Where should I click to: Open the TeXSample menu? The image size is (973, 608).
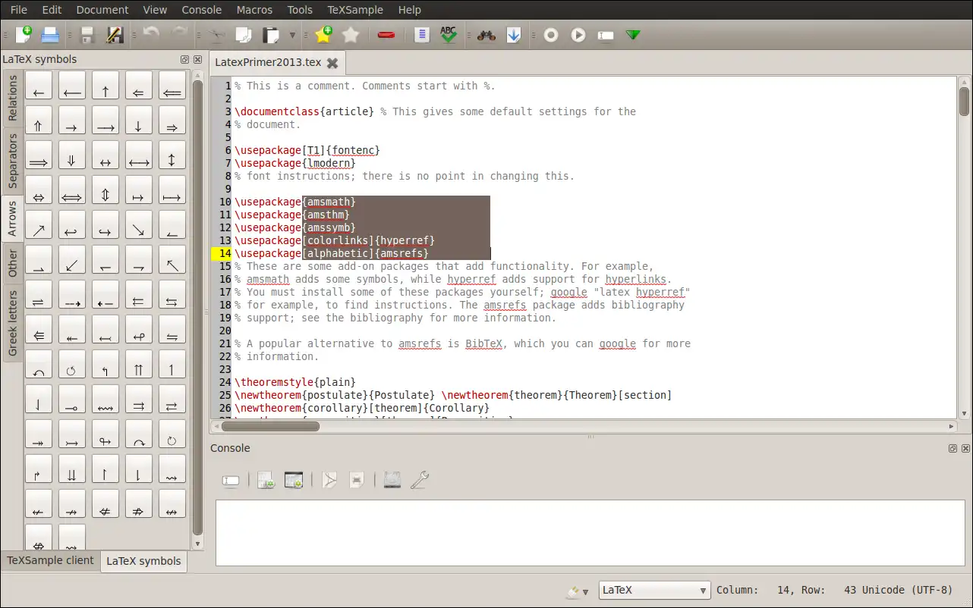[355, 10]
